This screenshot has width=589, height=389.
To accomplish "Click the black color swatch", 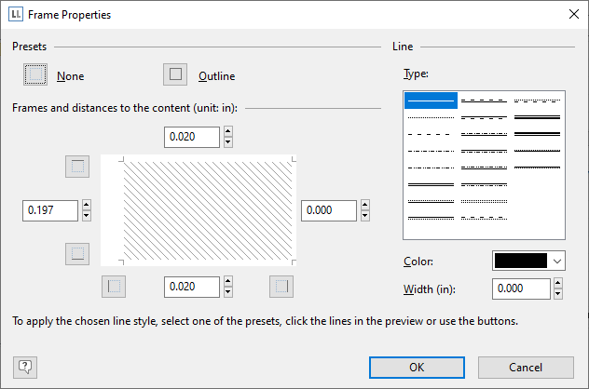I will pos(521,261).
